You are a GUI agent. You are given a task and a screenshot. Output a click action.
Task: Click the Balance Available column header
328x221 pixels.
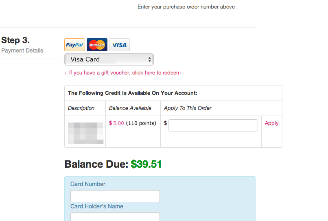tap(130, 108)
